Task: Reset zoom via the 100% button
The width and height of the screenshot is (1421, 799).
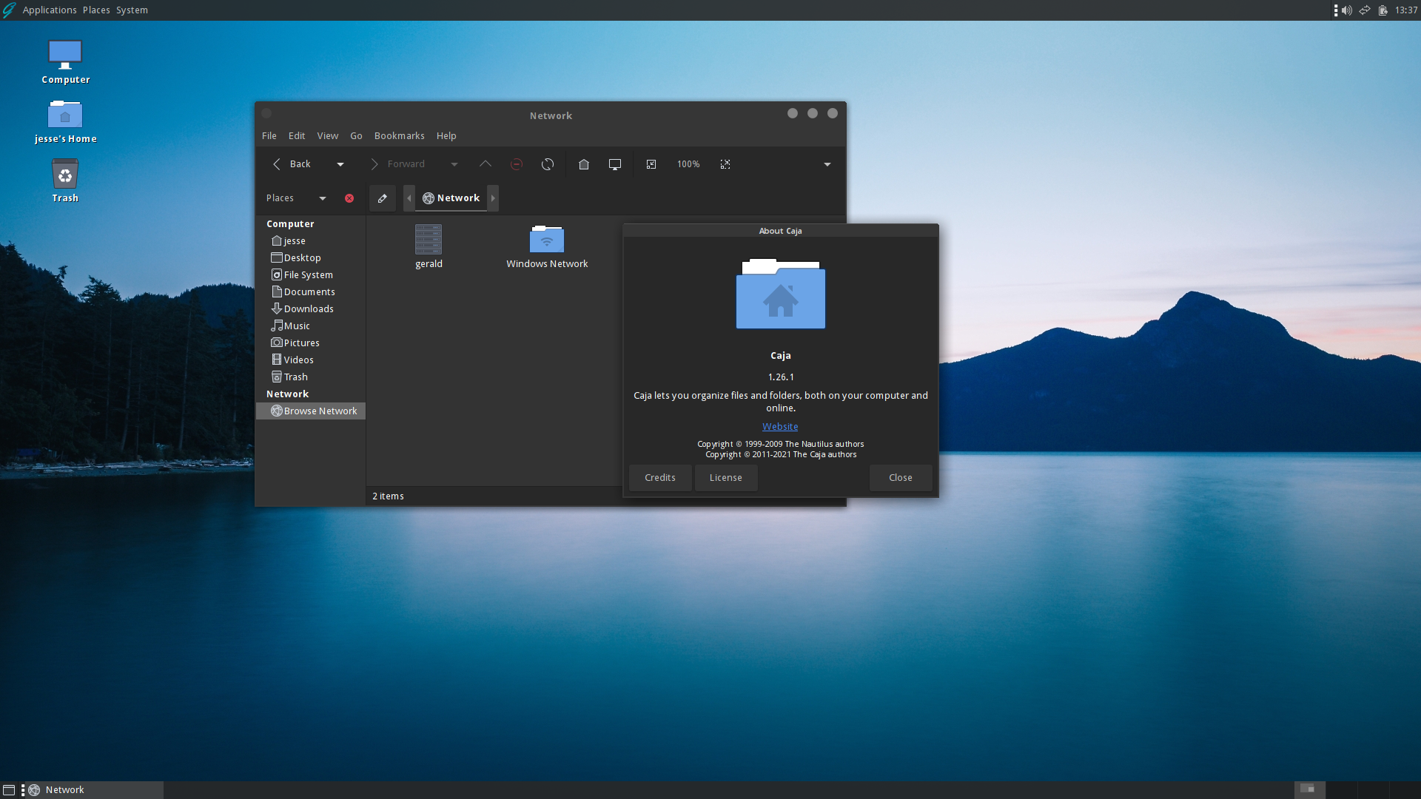Action: tap(688, 164)
